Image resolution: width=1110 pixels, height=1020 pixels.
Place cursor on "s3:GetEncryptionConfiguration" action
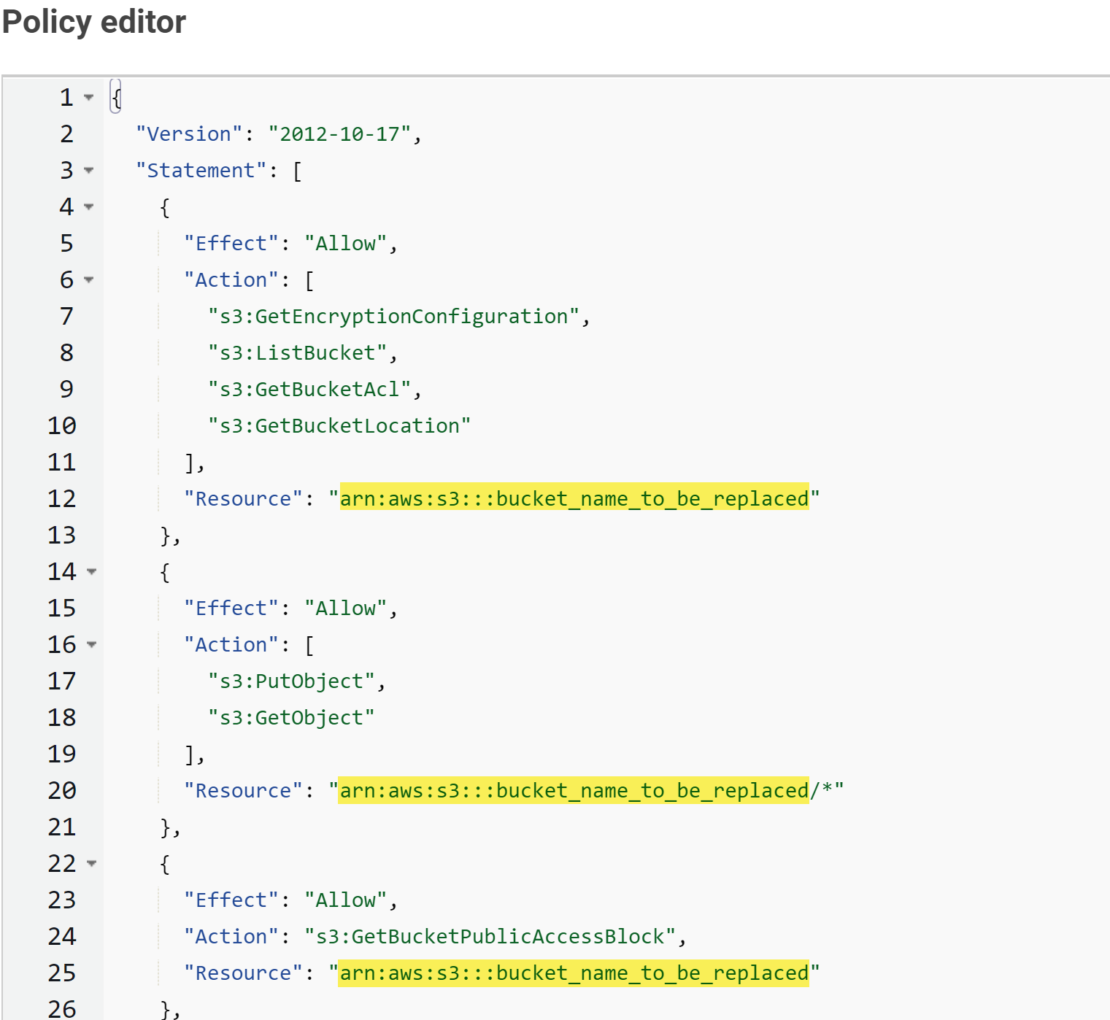click(393, 317)
